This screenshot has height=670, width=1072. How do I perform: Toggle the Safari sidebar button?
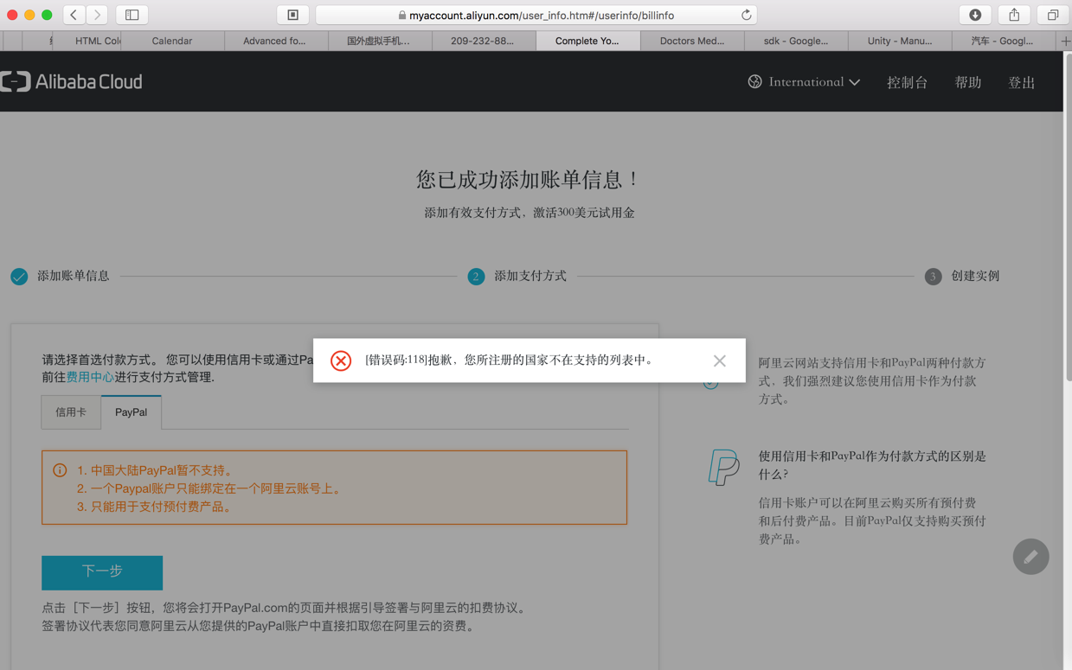(132, 15)
